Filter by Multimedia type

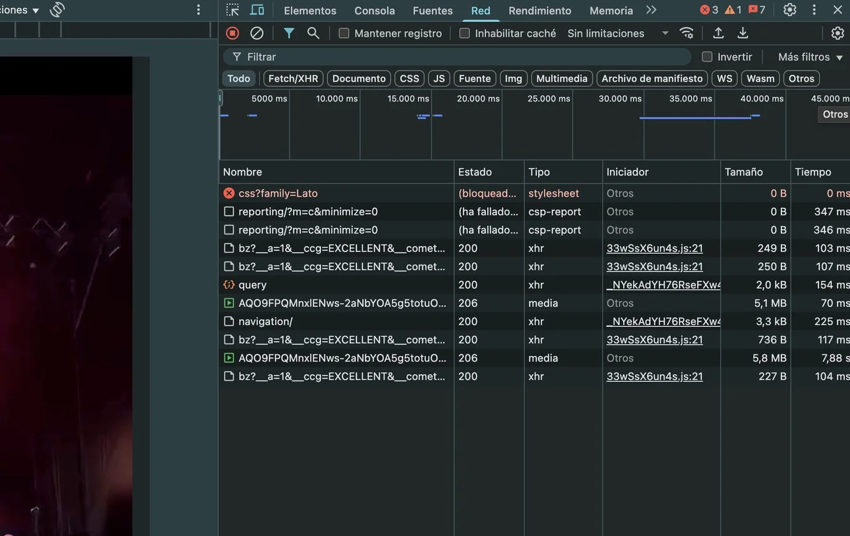click(562, 78)
